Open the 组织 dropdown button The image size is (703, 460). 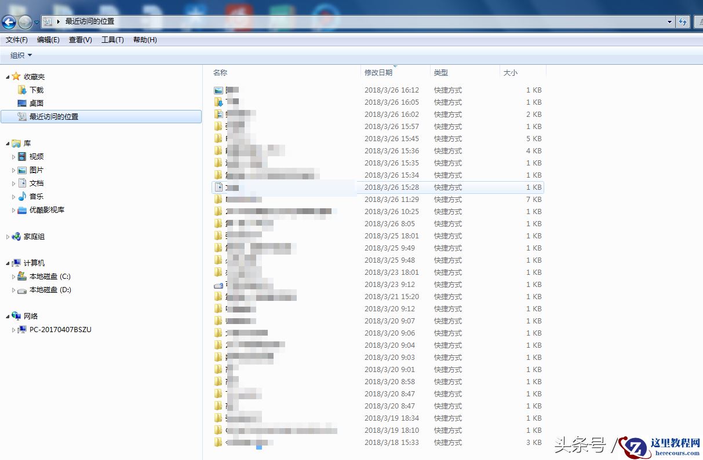(21, 56)
